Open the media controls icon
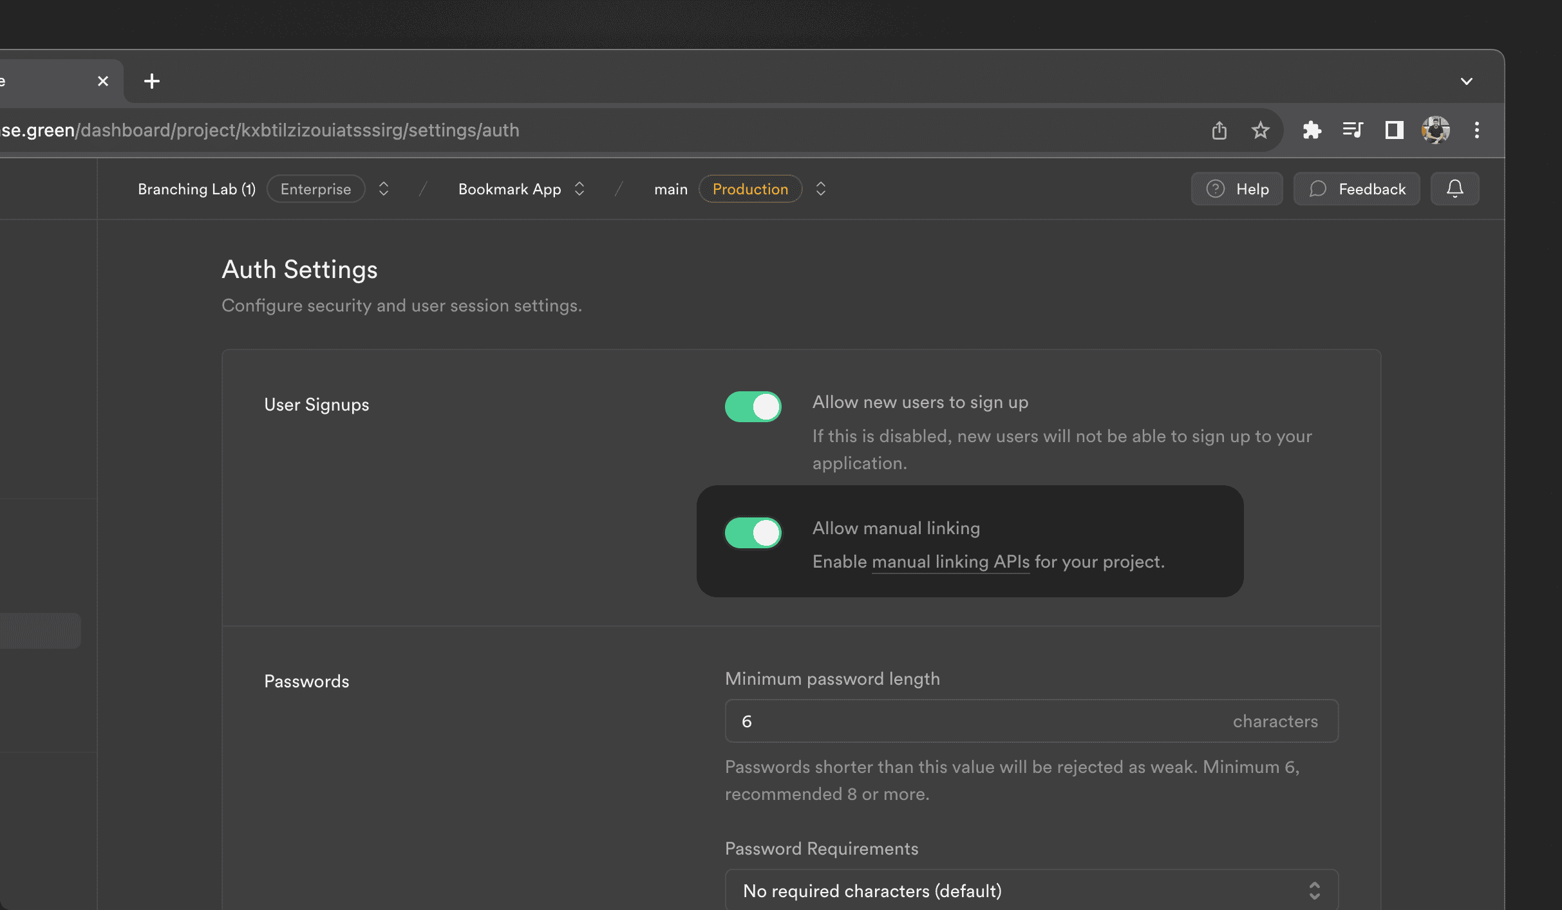Image resolution: width=1562 pixels, height=910 pixels. point(1353,130)
